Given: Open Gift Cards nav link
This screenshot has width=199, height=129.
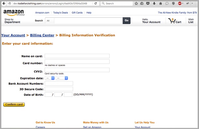Looking at the screenshot, I should tap(77, 13).
